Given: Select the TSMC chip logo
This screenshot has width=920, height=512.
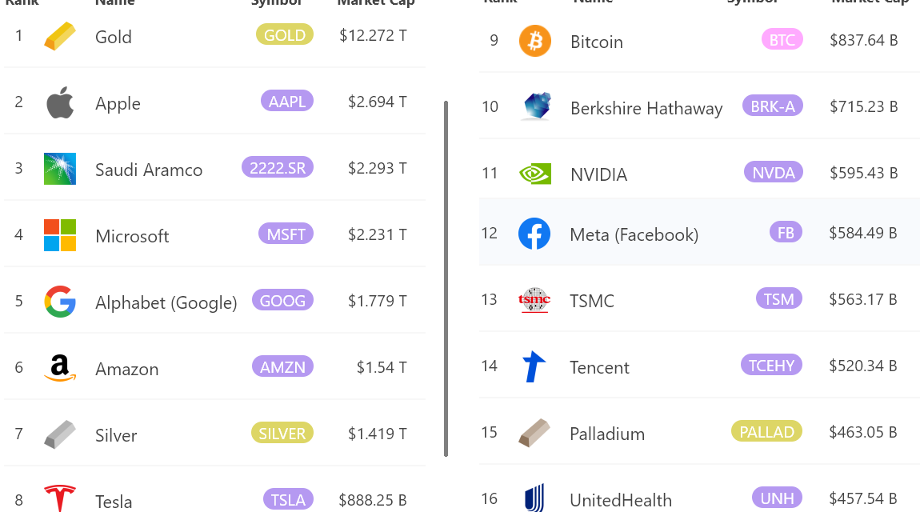Looking at the screenshot, I should click(534, 300).
